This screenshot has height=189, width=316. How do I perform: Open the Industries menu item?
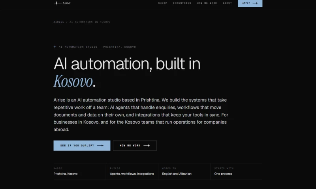182,3
